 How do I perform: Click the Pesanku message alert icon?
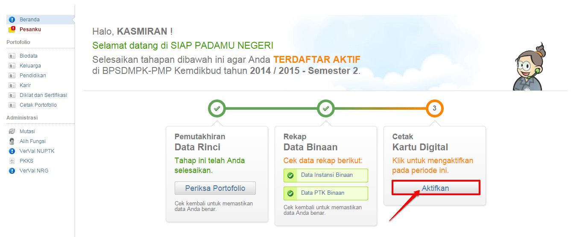(x=12, y=29)
